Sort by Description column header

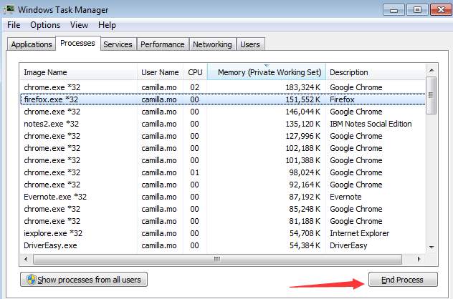point(376,72)
